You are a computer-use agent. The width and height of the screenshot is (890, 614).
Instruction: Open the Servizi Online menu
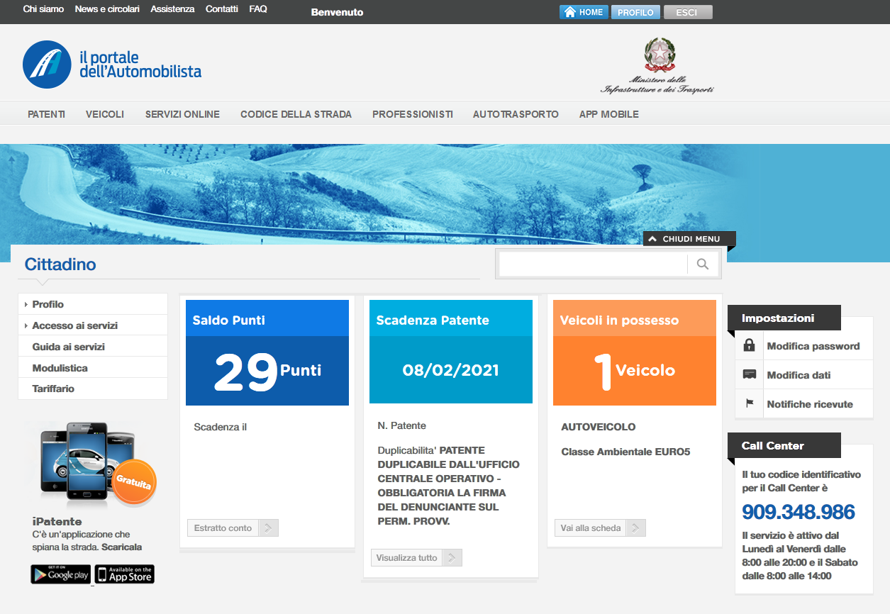182,114
